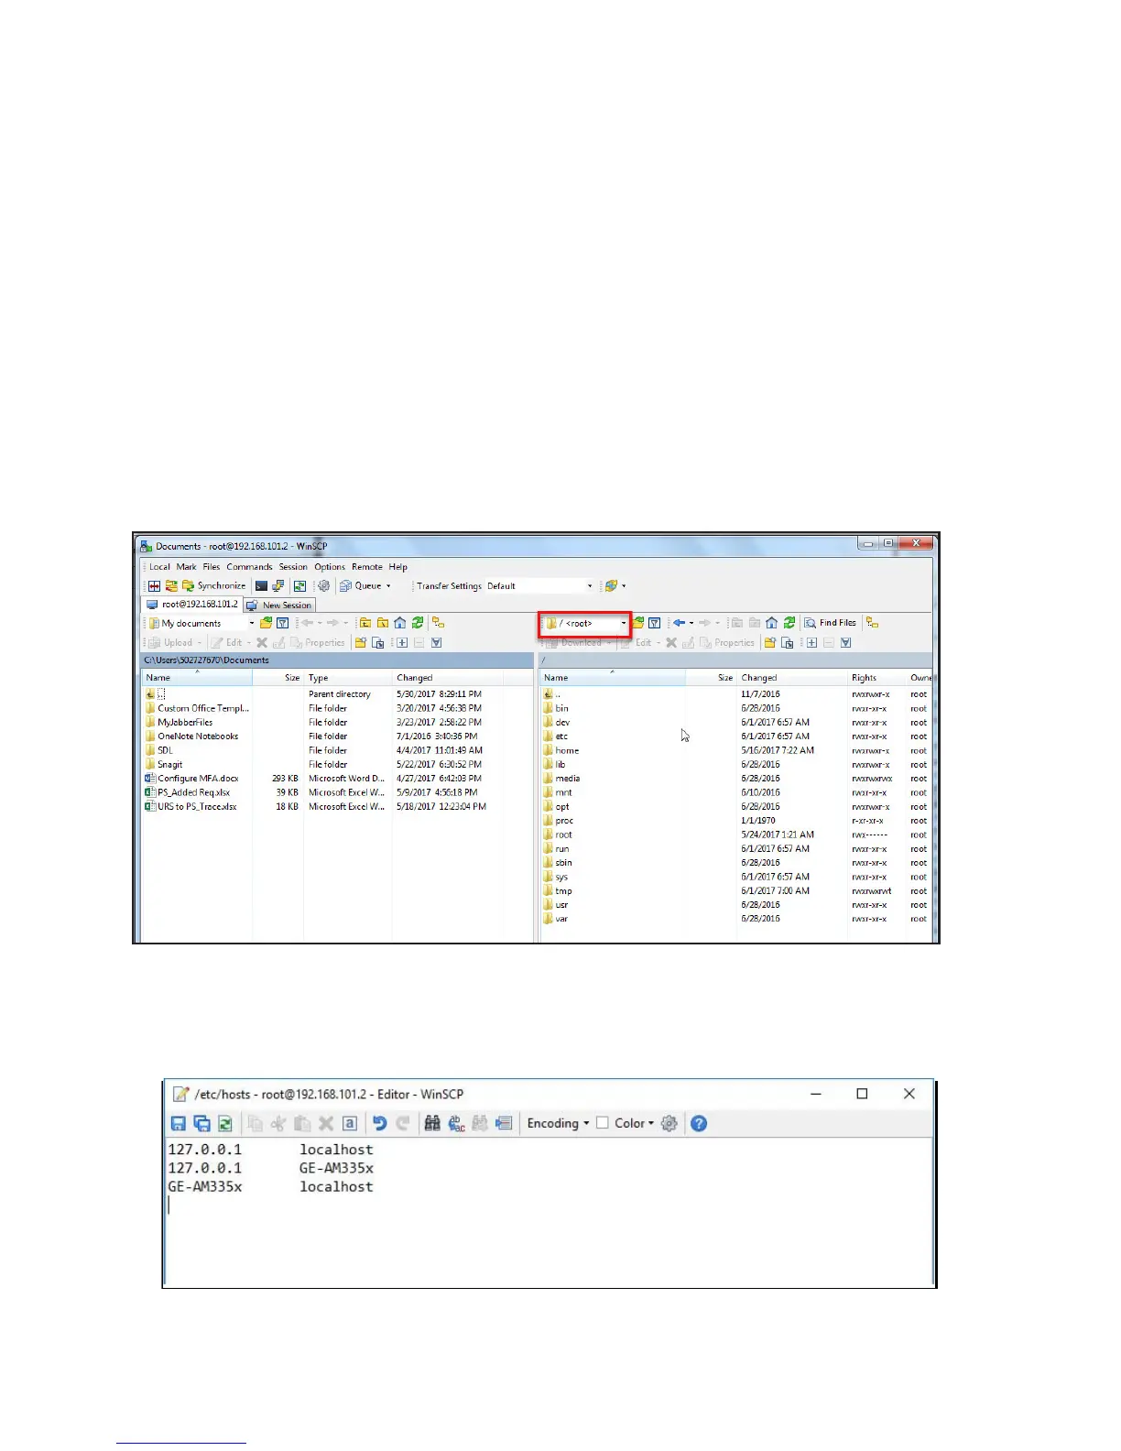The width and height of the screenshot is (1121, 1451).
Task: Select the var folder in remote panel
Action: [561, 919]
